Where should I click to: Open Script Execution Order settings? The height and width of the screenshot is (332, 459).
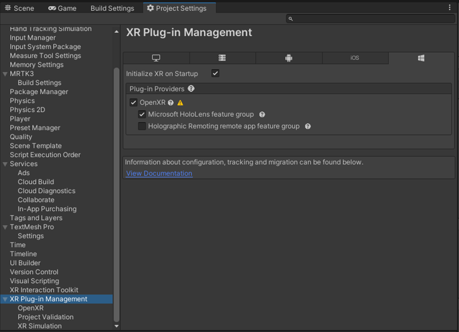pyautogui.click(x=45, y=155)
